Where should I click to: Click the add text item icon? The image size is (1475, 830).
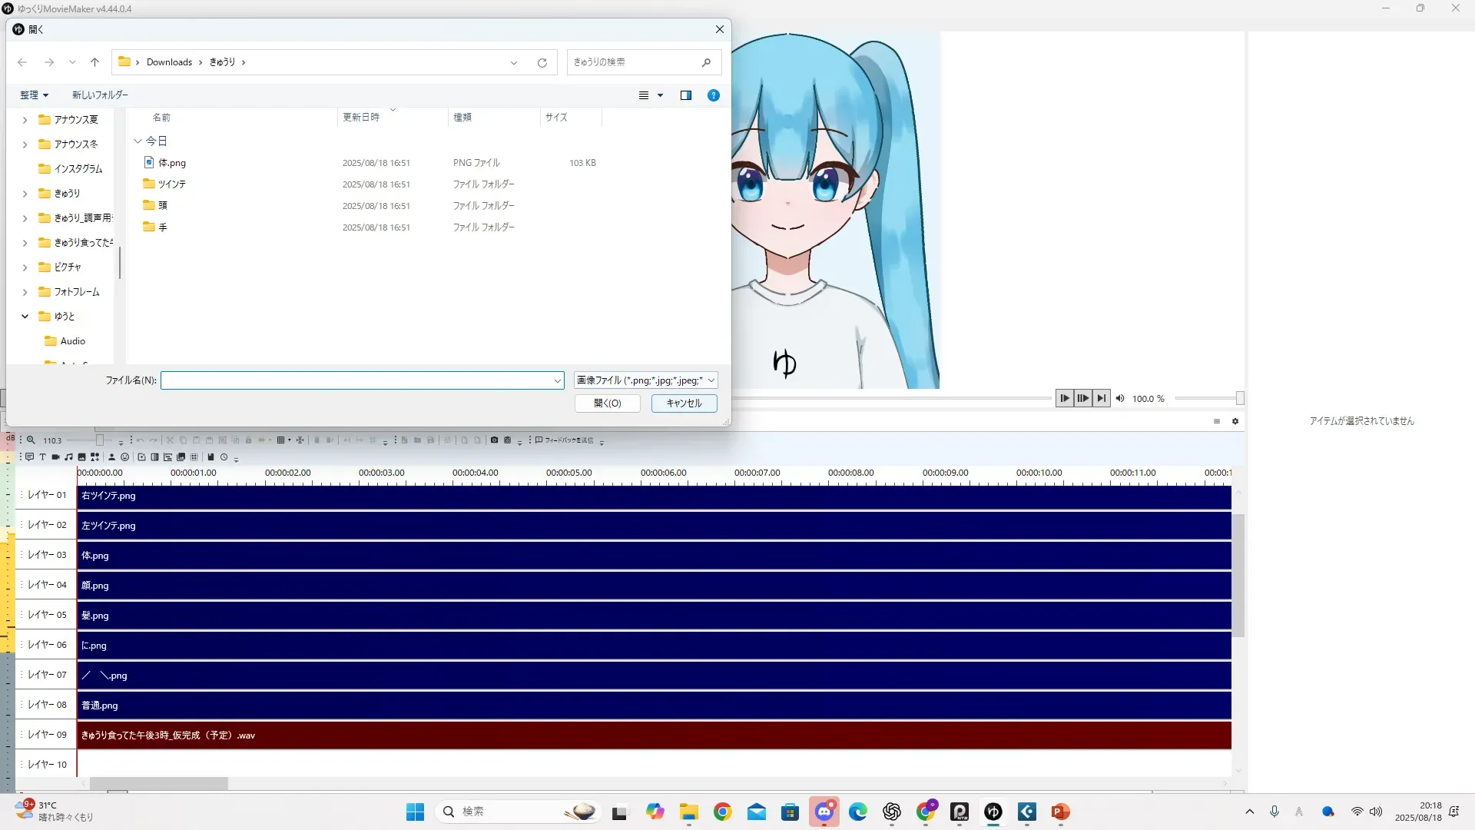pos(42,457)
